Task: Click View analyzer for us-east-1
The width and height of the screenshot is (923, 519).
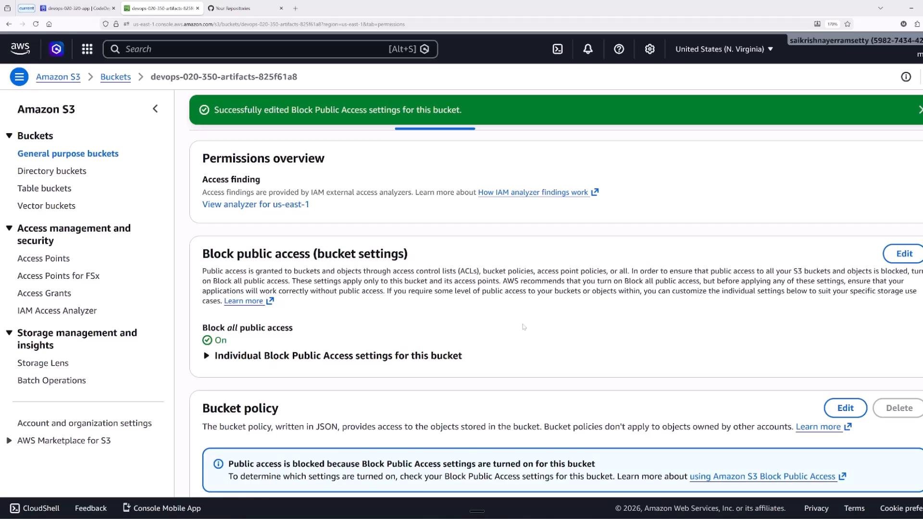Action: point(255,204)
